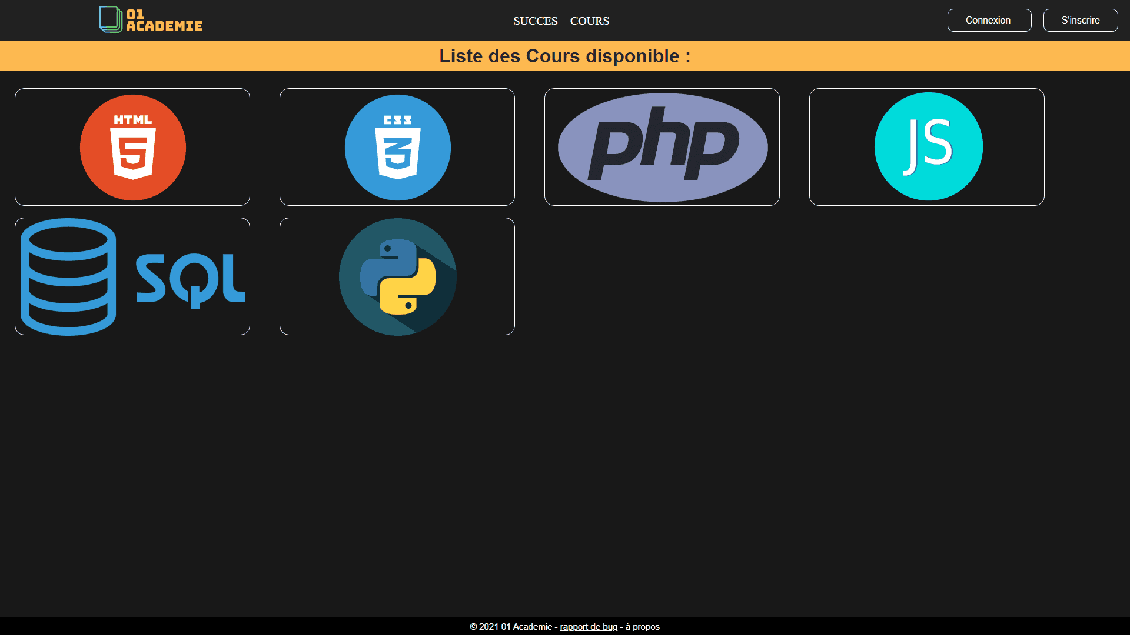Open the Python course card

(x=397, y=276)
